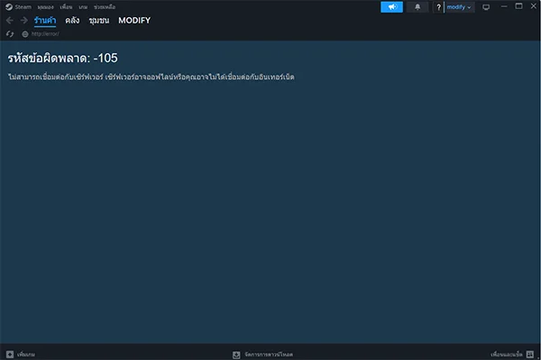Click the add game plus icon

coord(9,354)
